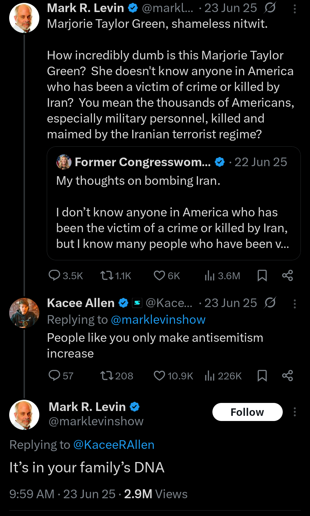
Task: Open Kacee Allen's profile picture
Action: 24,313
